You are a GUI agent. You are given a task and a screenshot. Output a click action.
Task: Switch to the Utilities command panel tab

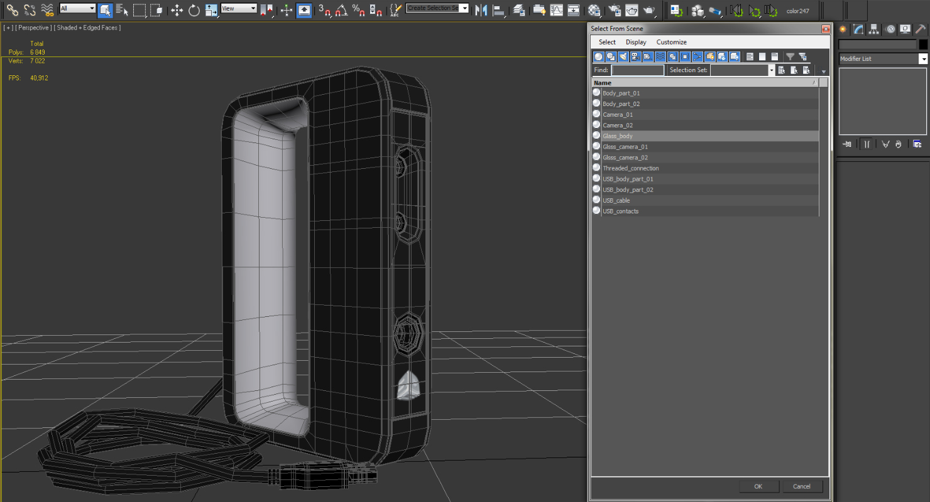click(921, 29)
